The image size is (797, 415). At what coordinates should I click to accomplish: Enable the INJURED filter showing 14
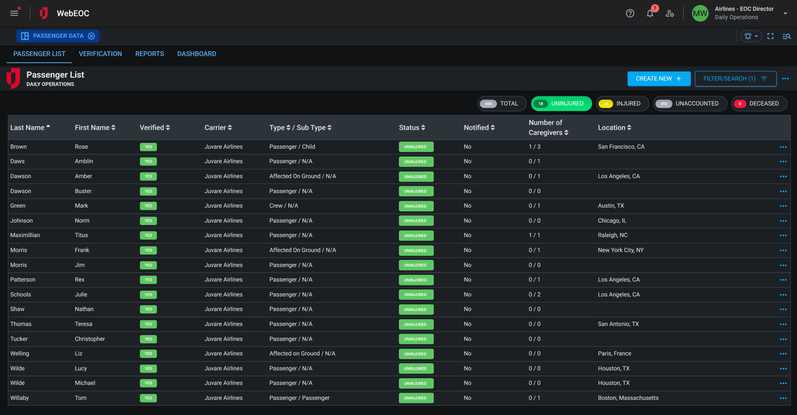pos(622,103)
